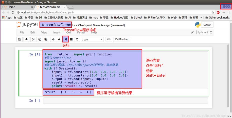View site information icon in address bar

18,12
